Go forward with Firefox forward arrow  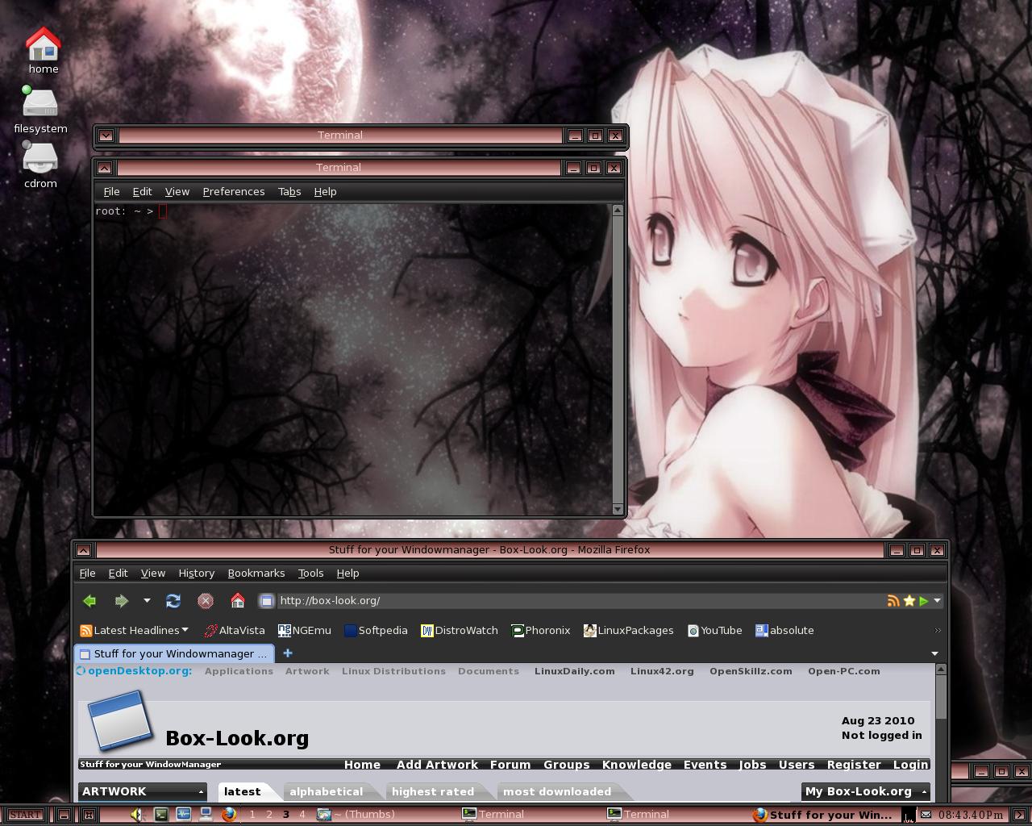[121, 601]
